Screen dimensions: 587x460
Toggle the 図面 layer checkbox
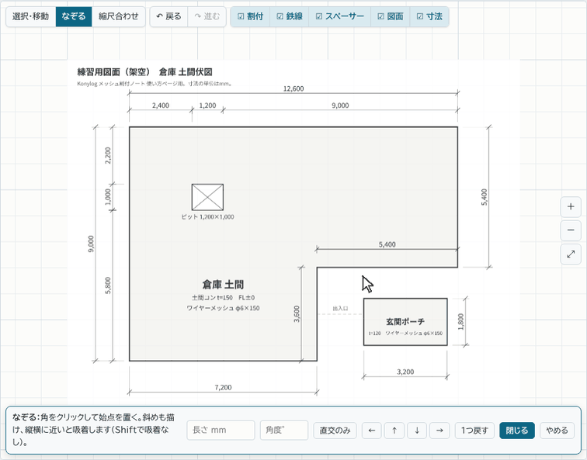click(x=391, y=16)
